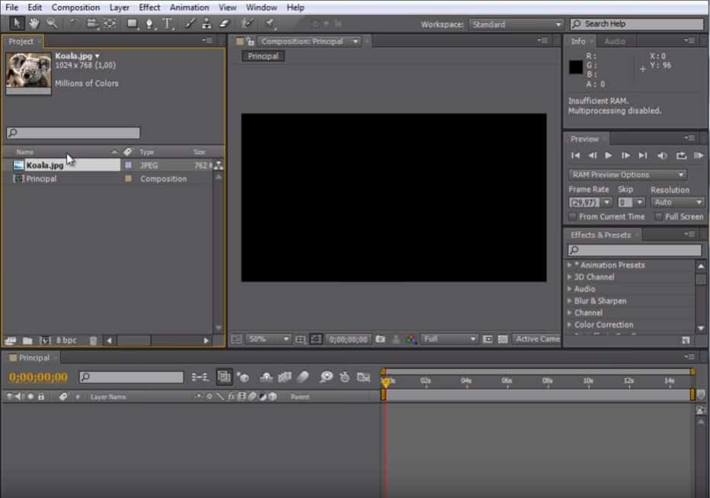Viewport: 710px width, 498px height.
Task: Select the Roto Brush tool
Action: (x=248, y=23)
